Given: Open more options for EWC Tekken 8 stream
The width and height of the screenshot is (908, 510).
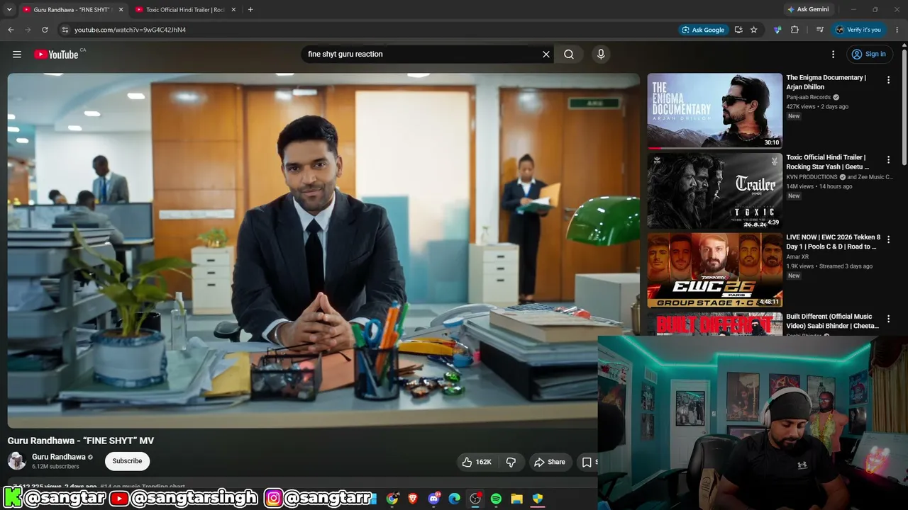Looking at the screenshot, I should pos(888,239).
